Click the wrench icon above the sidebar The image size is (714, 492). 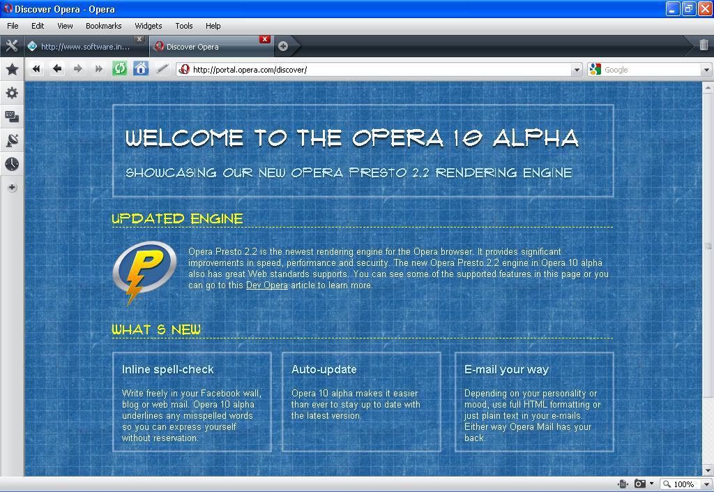tap(11, 45)
